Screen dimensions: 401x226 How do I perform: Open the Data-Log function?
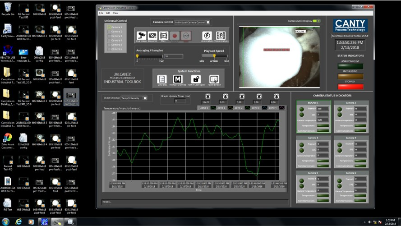click(162, 79)
